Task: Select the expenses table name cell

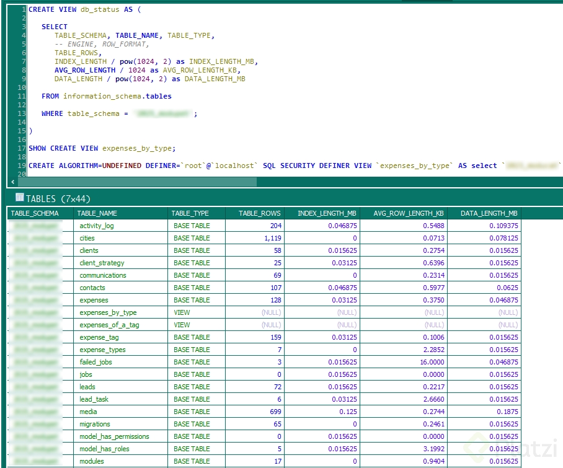Action: [120, 300]
